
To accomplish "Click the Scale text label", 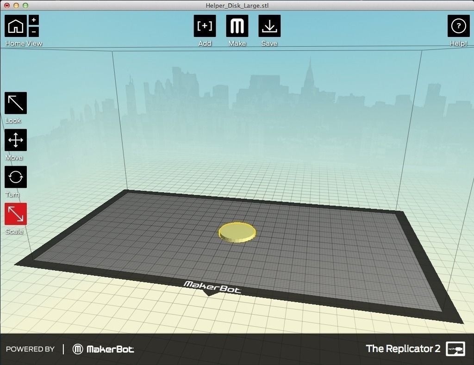I will [x=14, y=231].
